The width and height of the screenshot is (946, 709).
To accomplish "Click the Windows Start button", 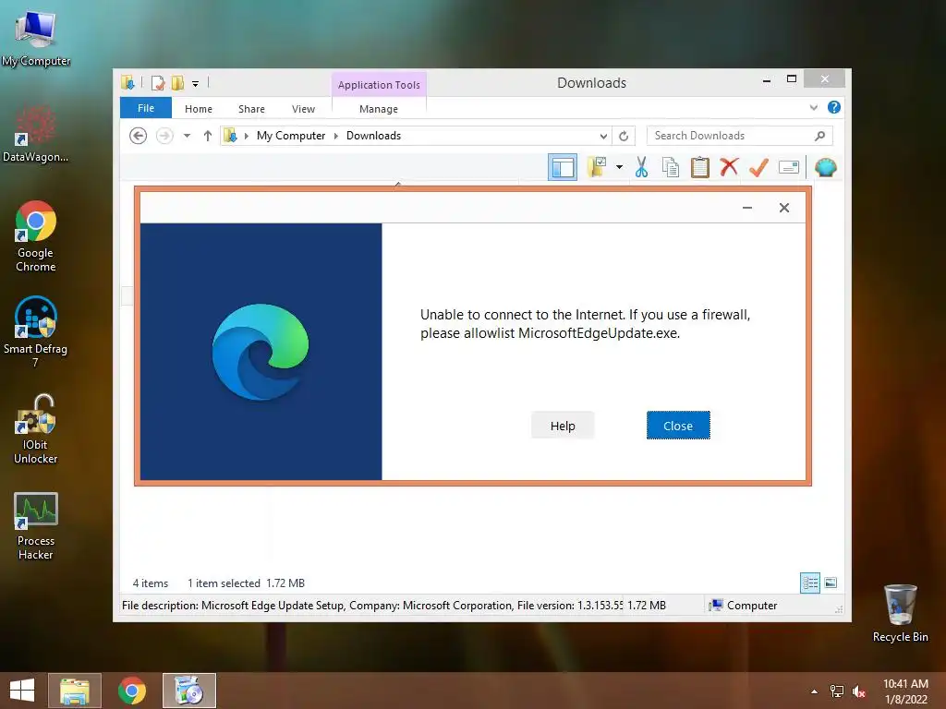I will 22,691.
